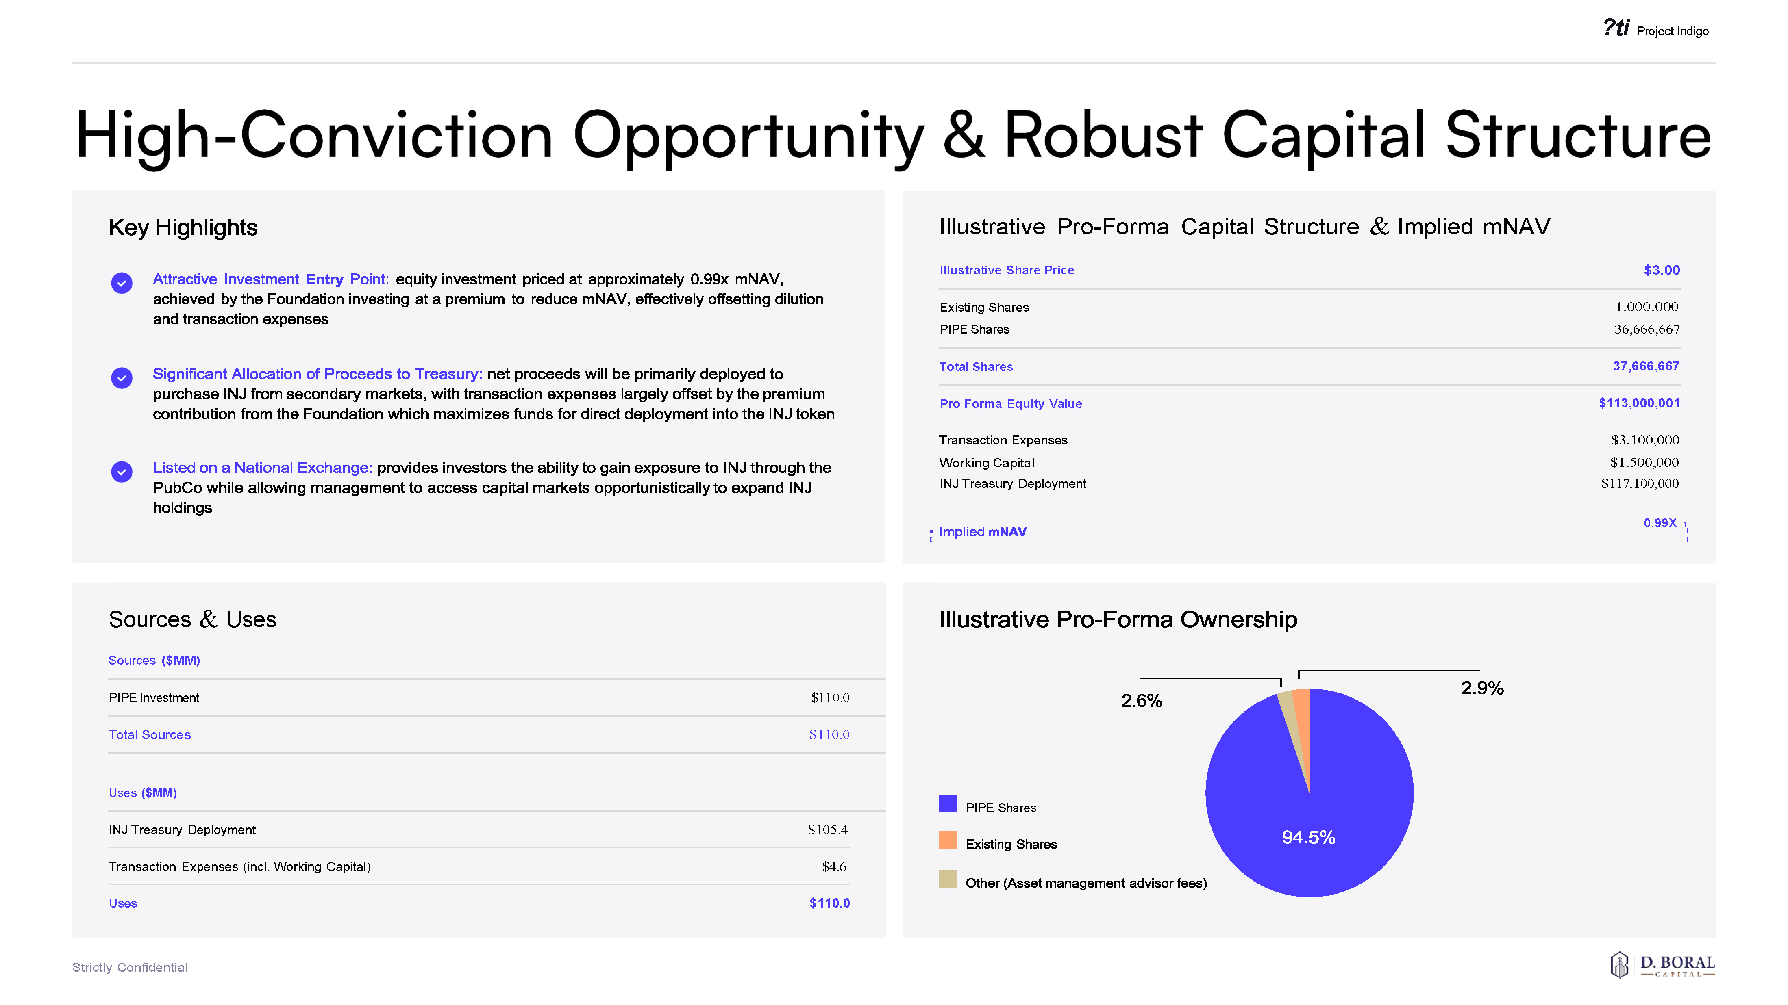Screen dimensions: 1788x1005
Task: Click the D. Boral Capital building logo
Action: click(x=1619, y=965)
